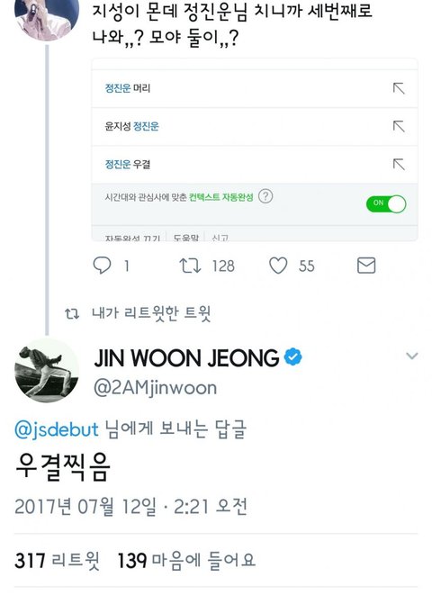View the 317 리트윗 list
Screen dimensions: 432x595
tap(58, 561)
